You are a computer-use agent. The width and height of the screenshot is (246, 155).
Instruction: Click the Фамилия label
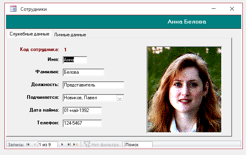coord(47,72)
